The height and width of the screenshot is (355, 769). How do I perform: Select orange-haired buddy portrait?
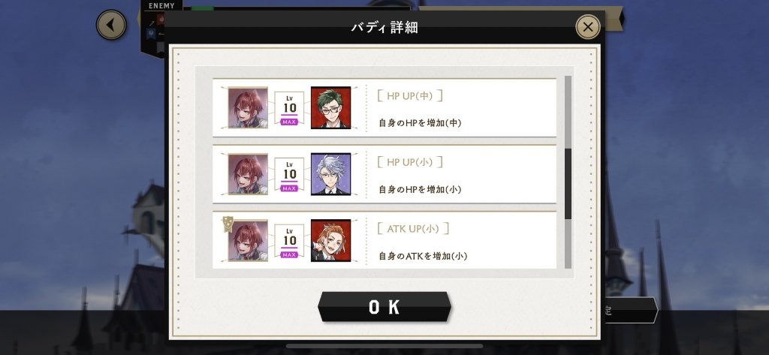(x=331, y=240)
